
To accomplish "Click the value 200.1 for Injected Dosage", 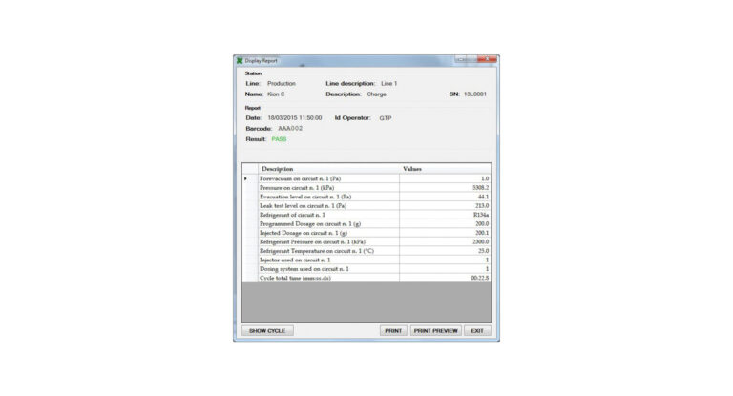I will 482,233.
